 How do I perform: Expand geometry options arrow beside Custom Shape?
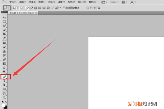pos(60,8)
